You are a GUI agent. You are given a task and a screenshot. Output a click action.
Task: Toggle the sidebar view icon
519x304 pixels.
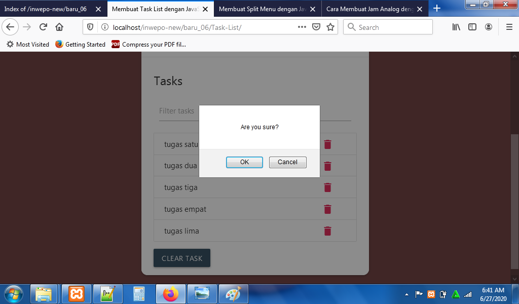[472, 27]
